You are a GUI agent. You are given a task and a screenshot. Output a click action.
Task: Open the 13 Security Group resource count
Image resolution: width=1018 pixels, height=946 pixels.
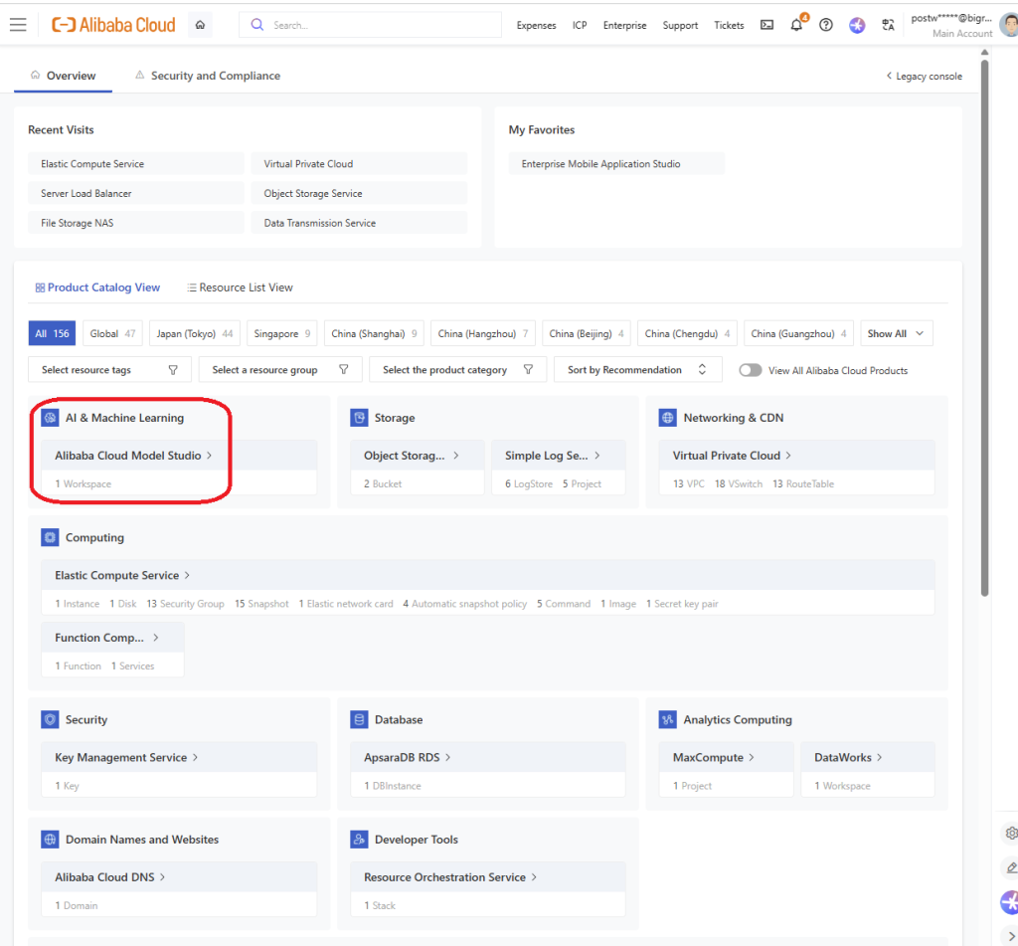pyautogui.click(x=185, y=604)
